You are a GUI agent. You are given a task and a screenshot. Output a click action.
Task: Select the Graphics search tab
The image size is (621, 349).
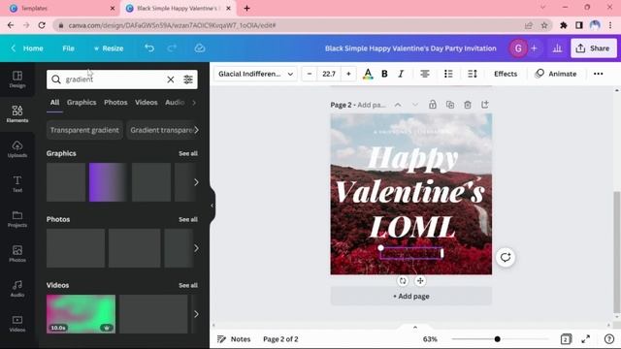[82, 103]
